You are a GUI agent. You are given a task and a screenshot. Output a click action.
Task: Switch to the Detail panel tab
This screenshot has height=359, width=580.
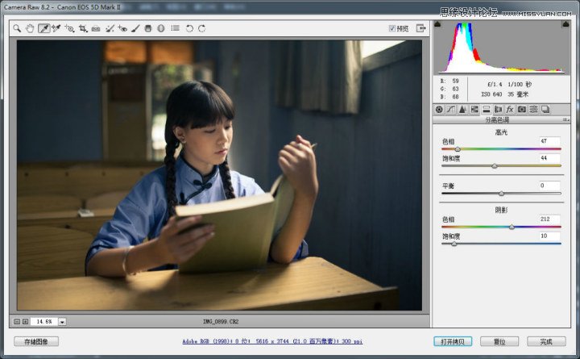pyautogui.click(x=462, y=109)
